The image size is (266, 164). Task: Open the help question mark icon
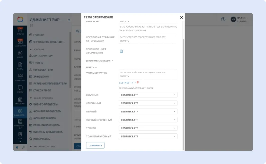223,19
